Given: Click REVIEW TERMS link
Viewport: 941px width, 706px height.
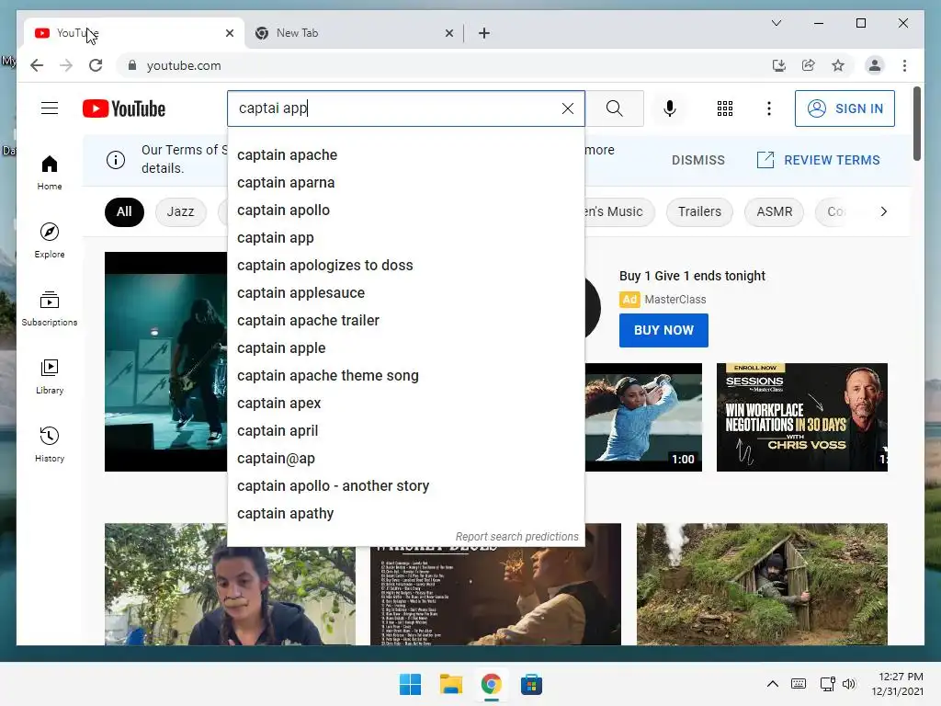Looking at the screenshot, I should tap(819, 160).
